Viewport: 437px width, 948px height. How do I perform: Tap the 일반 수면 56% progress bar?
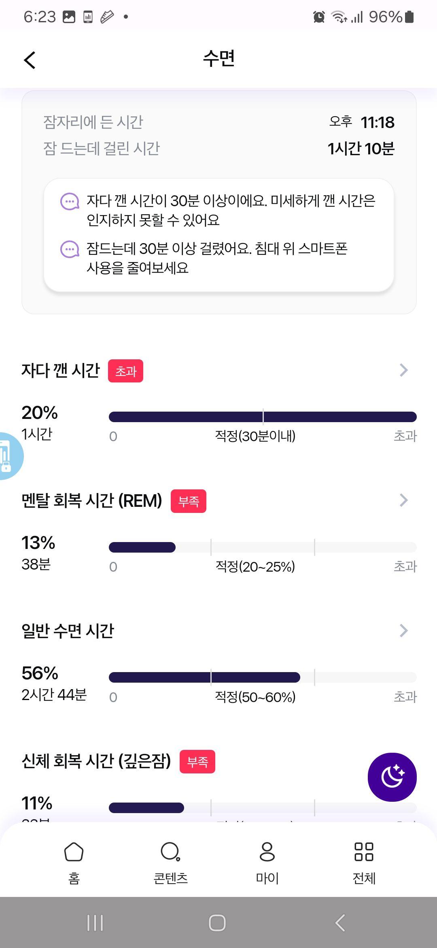click(263, 677)
